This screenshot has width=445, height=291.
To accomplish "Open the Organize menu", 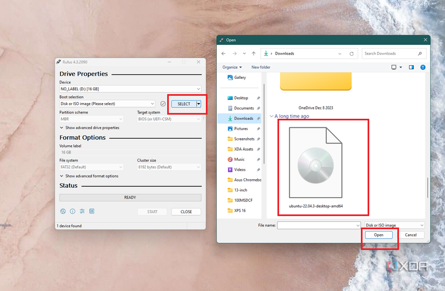I will [x=232, y=67].
